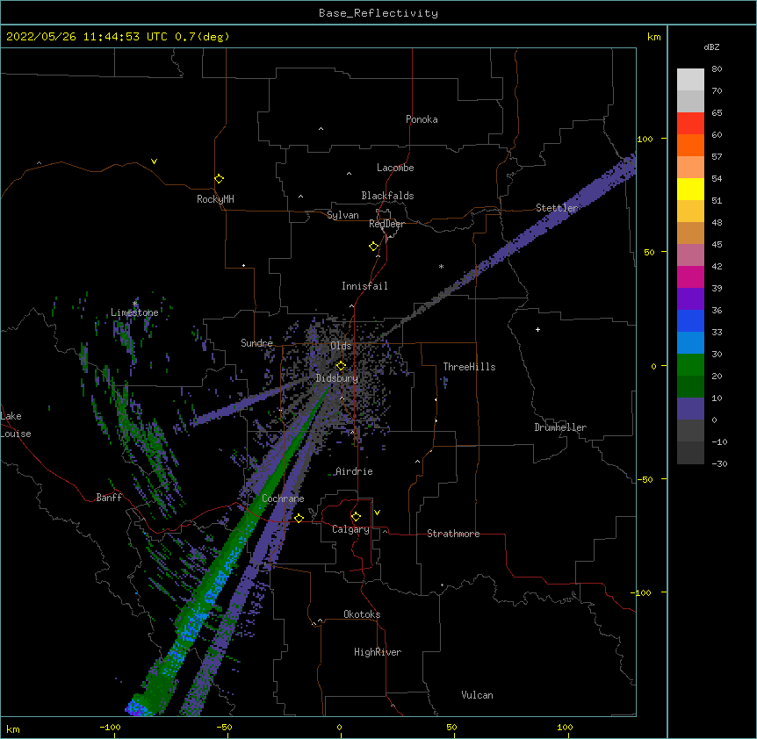757x739 pixels.
Task: Click the Stettler label
Action: 557,208
